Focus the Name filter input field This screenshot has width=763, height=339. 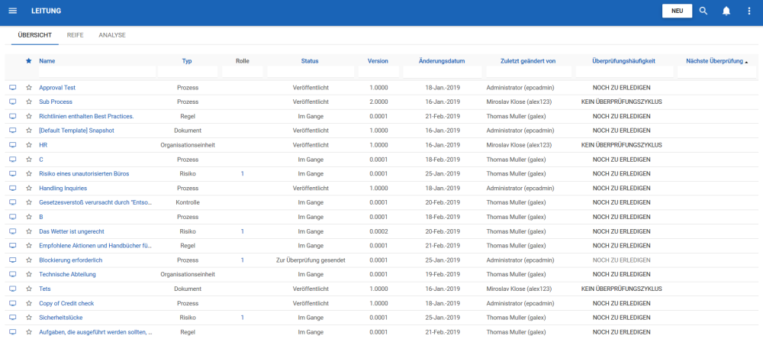[x=98, y=72]
